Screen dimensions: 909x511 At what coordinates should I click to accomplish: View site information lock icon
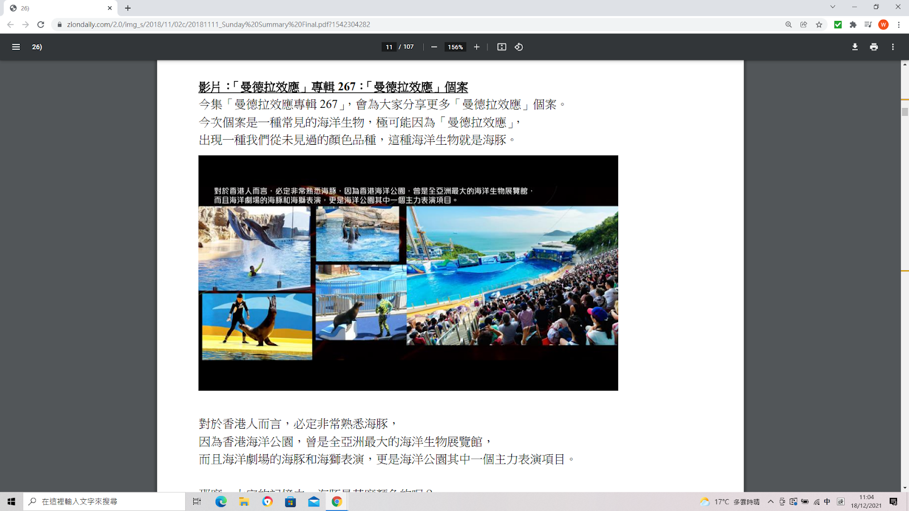(60, 24)
